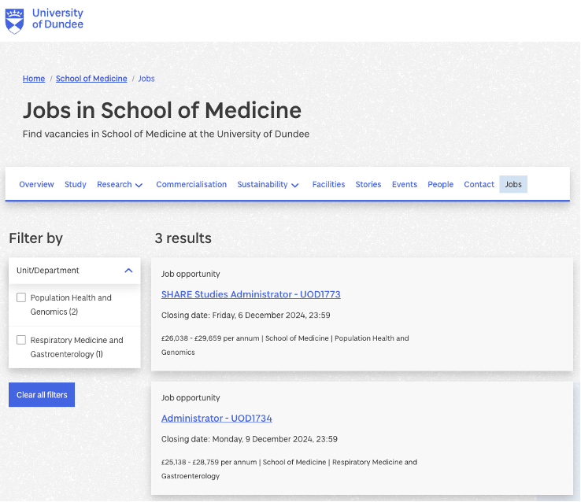The height and width of the screenshot is (502, 581).
Task: View the Events page
Action: [x=405, y=185]
